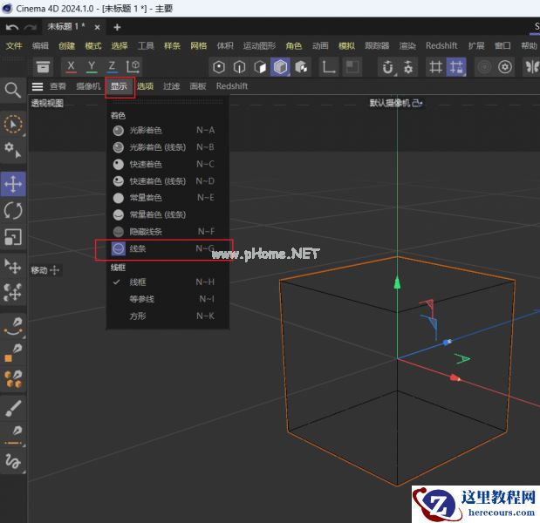The width and height of the screenshot is (540, 523).
Task: Toggle Z axis lock
Action: (x=111, y=66)
